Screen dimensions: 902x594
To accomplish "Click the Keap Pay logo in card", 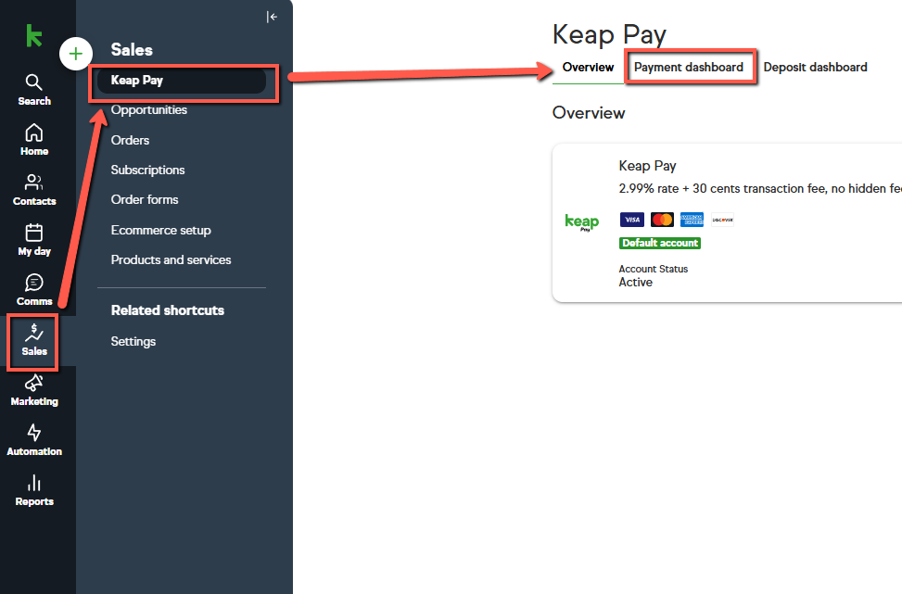I will coord(581,222).
